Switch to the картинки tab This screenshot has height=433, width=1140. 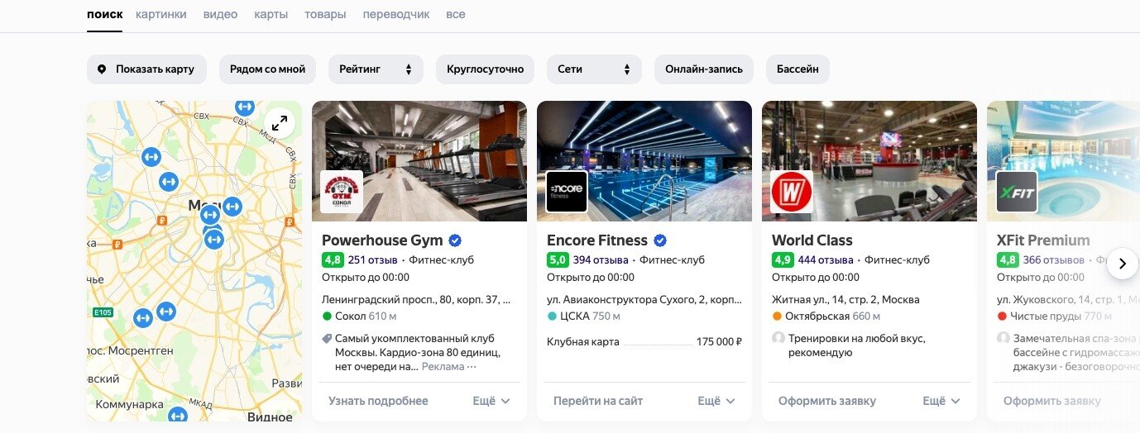pos(161,14)
